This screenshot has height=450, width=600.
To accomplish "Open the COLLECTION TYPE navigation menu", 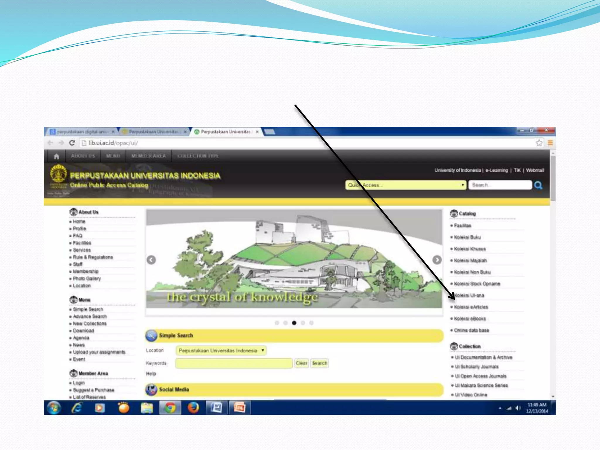I will (198, 156).
